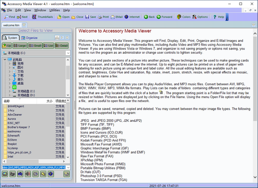Image resolution: width=258 pixels, height=188 pixels.
Task: Open the file type filter dropdown
Action: [x=68, y=167]
